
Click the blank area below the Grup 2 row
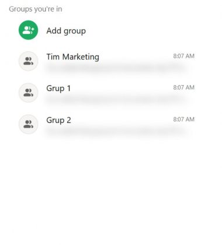111,187
